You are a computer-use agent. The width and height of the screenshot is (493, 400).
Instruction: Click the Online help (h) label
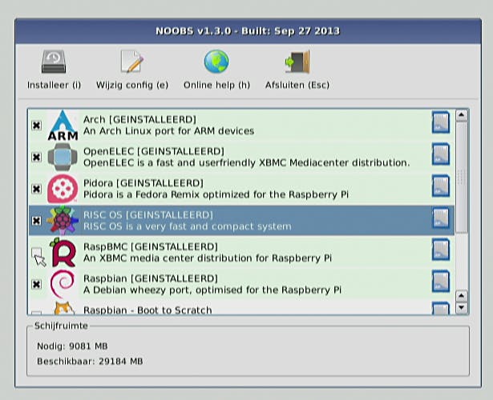[216, 85]
